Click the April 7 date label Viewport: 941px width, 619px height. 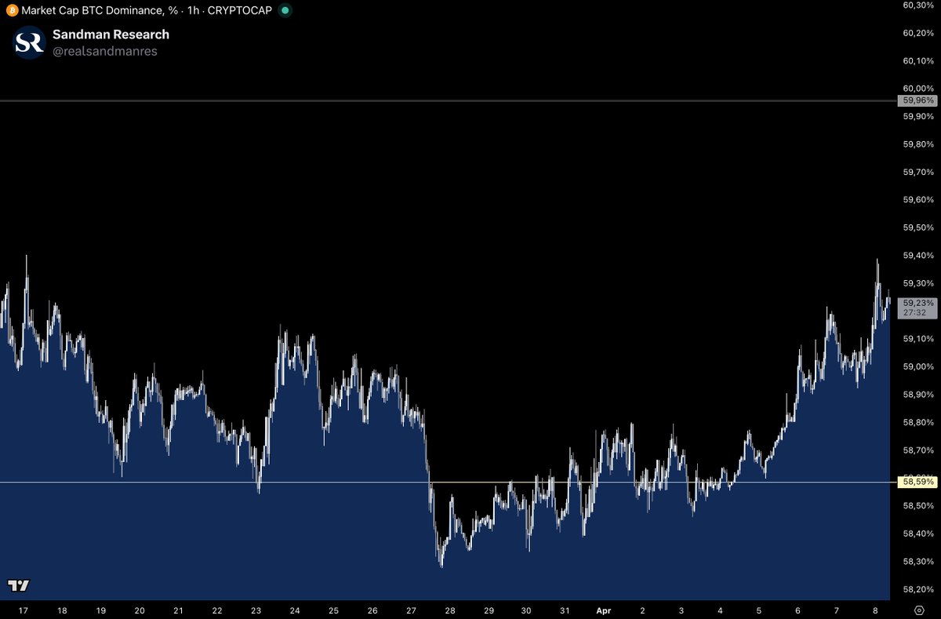point(837,610)
